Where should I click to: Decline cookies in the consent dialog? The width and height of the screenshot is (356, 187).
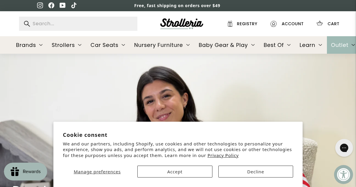[255, 172]
